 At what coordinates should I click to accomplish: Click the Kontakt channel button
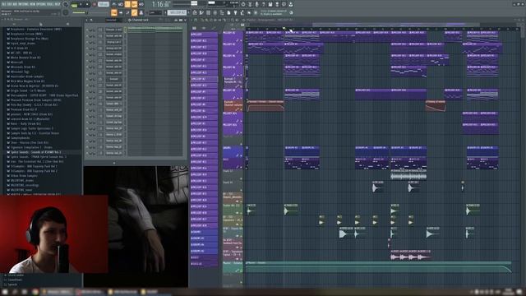[x=114, y=79]
